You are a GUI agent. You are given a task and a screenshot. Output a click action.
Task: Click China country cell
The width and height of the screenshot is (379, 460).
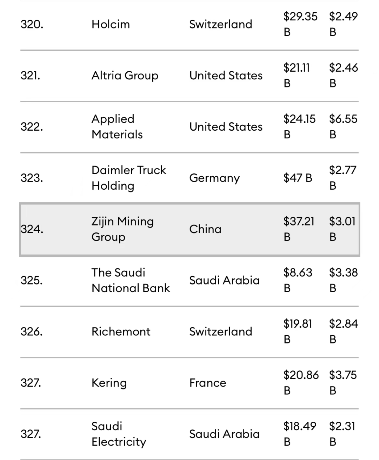click(x=205, y=229)
